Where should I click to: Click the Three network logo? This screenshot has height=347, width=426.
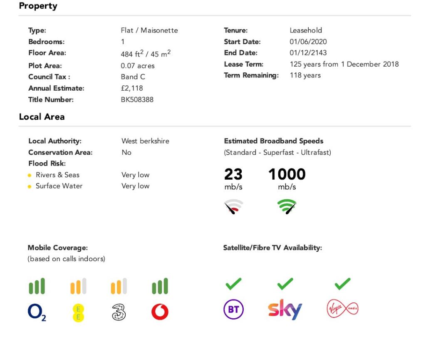point(119,312)
